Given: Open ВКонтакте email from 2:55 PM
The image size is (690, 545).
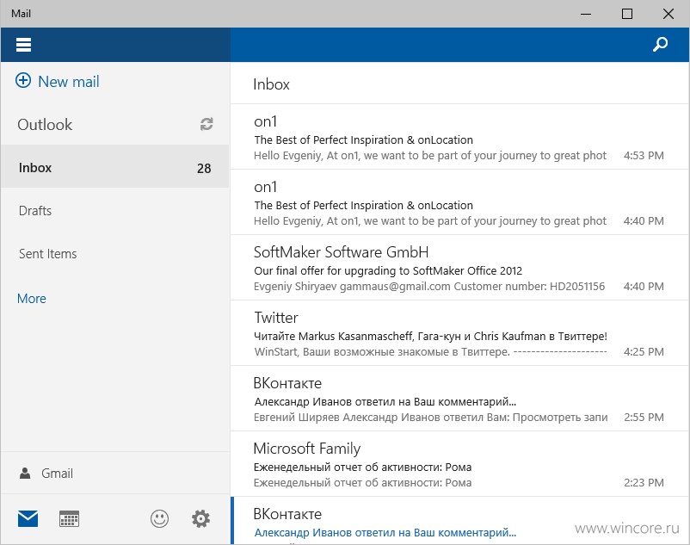Looking at the screenshot, I should [x=459, y=399].
